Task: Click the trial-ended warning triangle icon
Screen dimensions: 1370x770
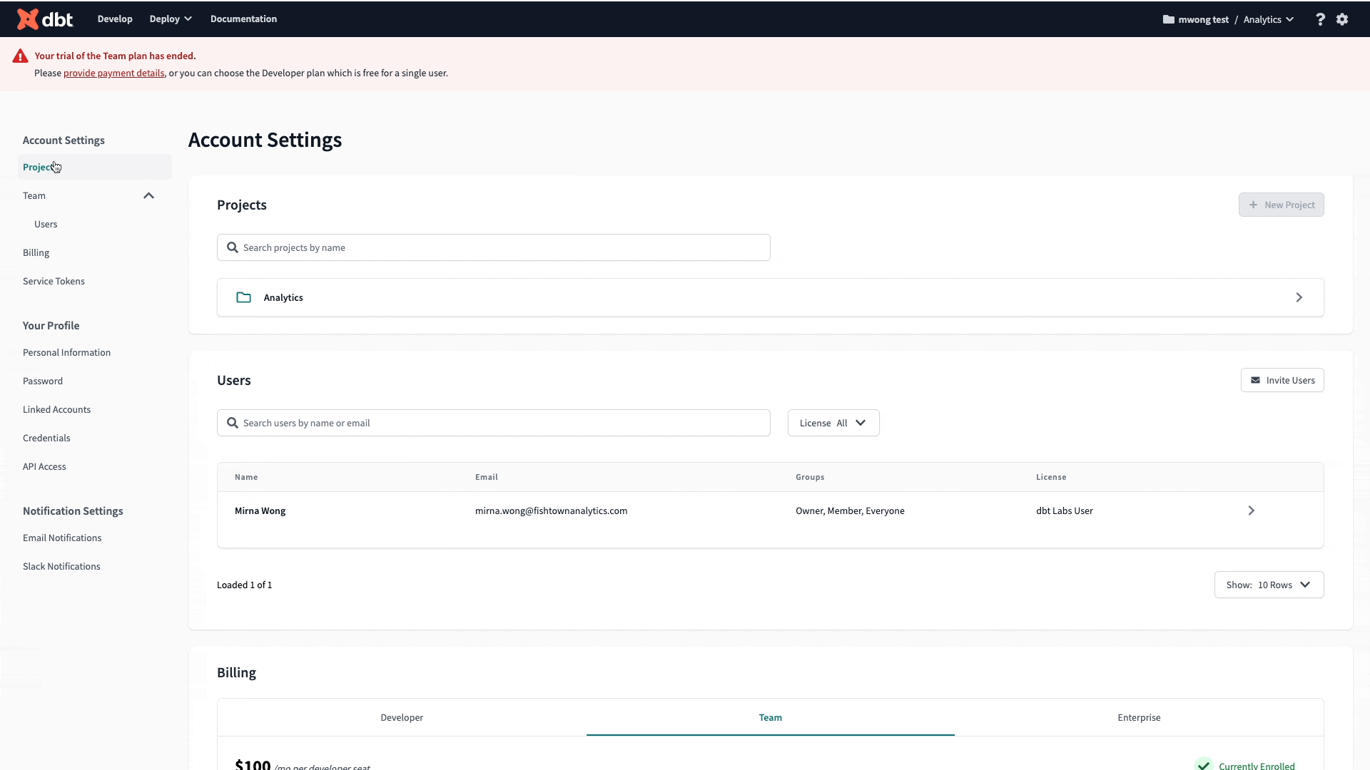Action: pyautogui.click(x=20, y=56)
